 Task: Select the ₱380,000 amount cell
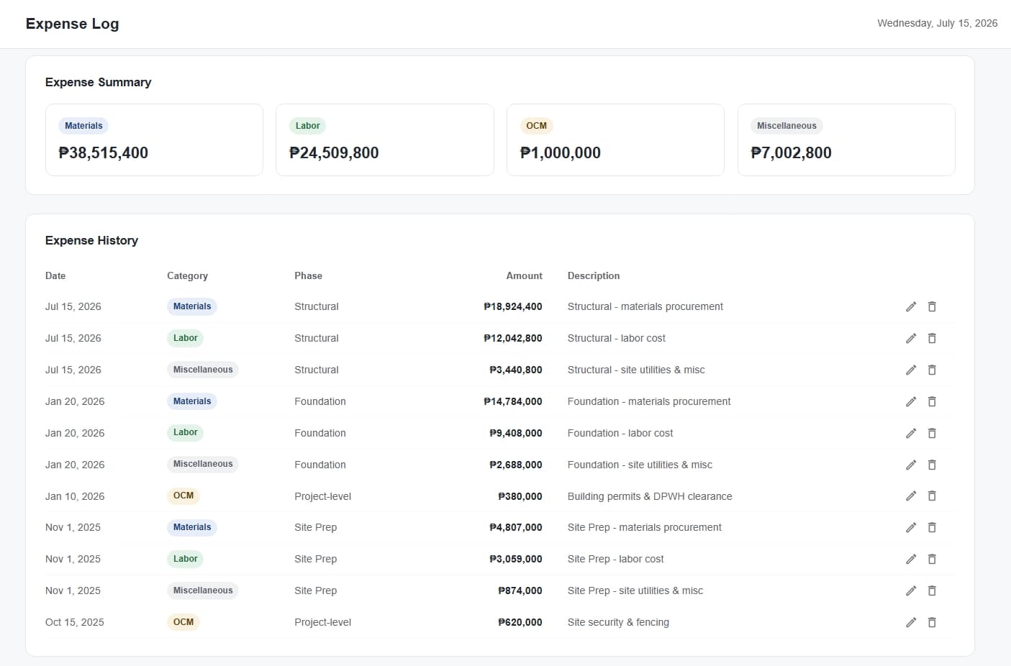click(520, 496)
